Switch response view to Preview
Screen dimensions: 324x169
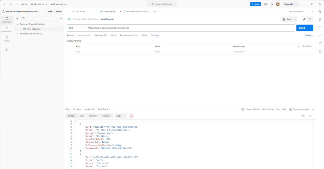coord(93,116)
